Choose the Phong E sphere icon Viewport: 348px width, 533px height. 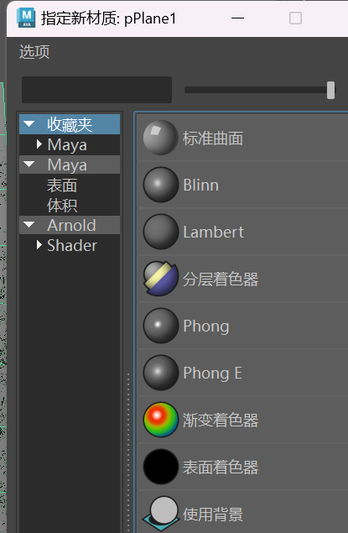click(x=160, y=373)
